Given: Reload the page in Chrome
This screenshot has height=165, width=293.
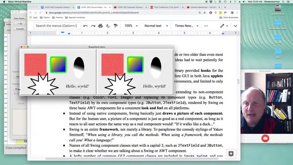Looking at the screenshot, I should (40, 12).
